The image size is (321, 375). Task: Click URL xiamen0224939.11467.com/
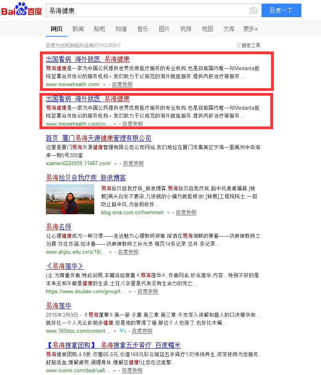coord(79,163)
